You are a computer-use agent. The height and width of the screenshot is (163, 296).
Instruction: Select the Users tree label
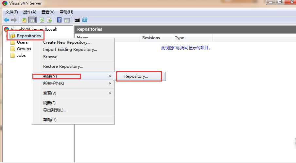[x=22, y=42]
